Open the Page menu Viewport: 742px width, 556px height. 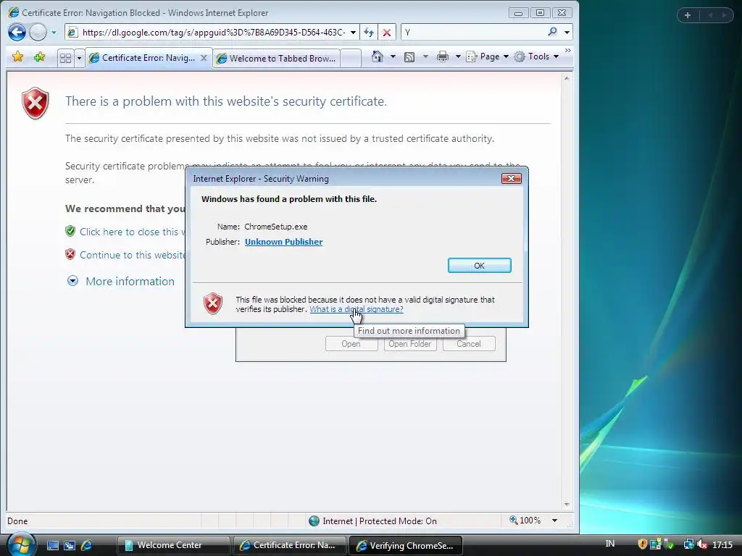point(488,56)
